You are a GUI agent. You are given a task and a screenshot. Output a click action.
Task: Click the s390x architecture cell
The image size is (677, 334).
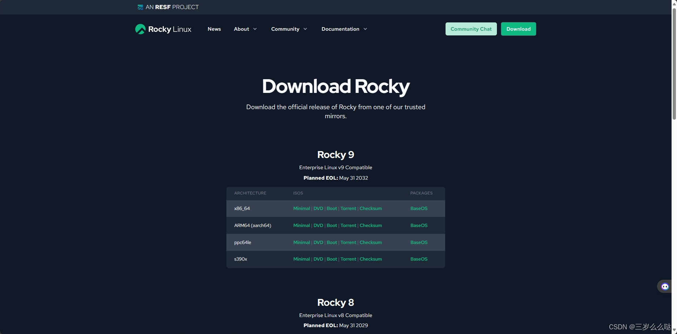[240, 259]
